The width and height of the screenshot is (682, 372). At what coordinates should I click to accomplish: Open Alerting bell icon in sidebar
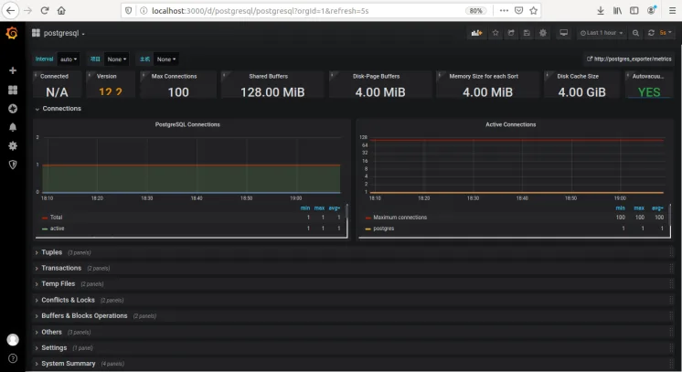(13, 127)
